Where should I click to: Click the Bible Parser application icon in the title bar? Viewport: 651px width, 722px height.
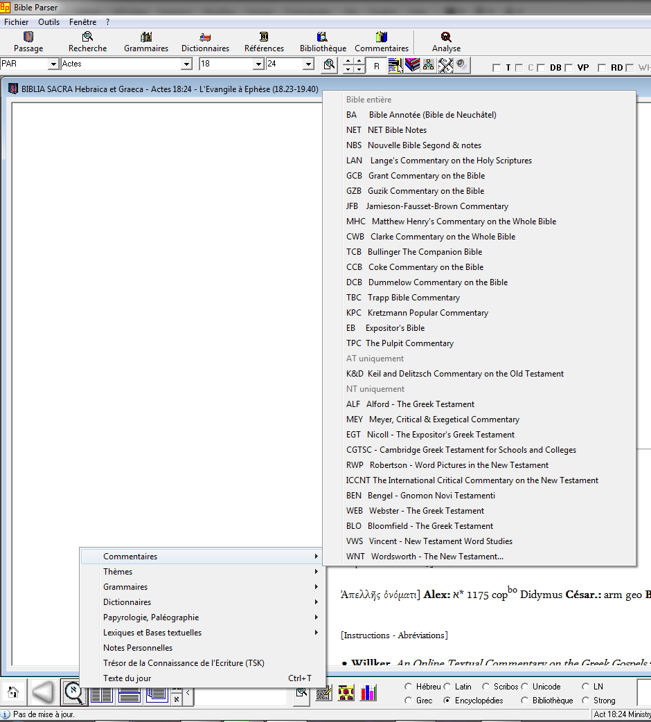6,8
